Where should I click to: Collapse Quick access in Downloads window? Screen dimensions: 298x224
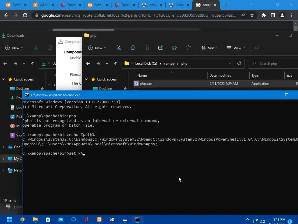coord(3,79)
